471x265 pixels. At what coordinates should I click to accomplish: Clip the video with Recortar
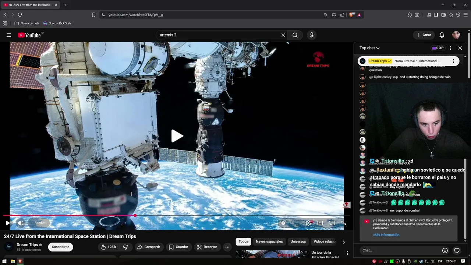207,247
